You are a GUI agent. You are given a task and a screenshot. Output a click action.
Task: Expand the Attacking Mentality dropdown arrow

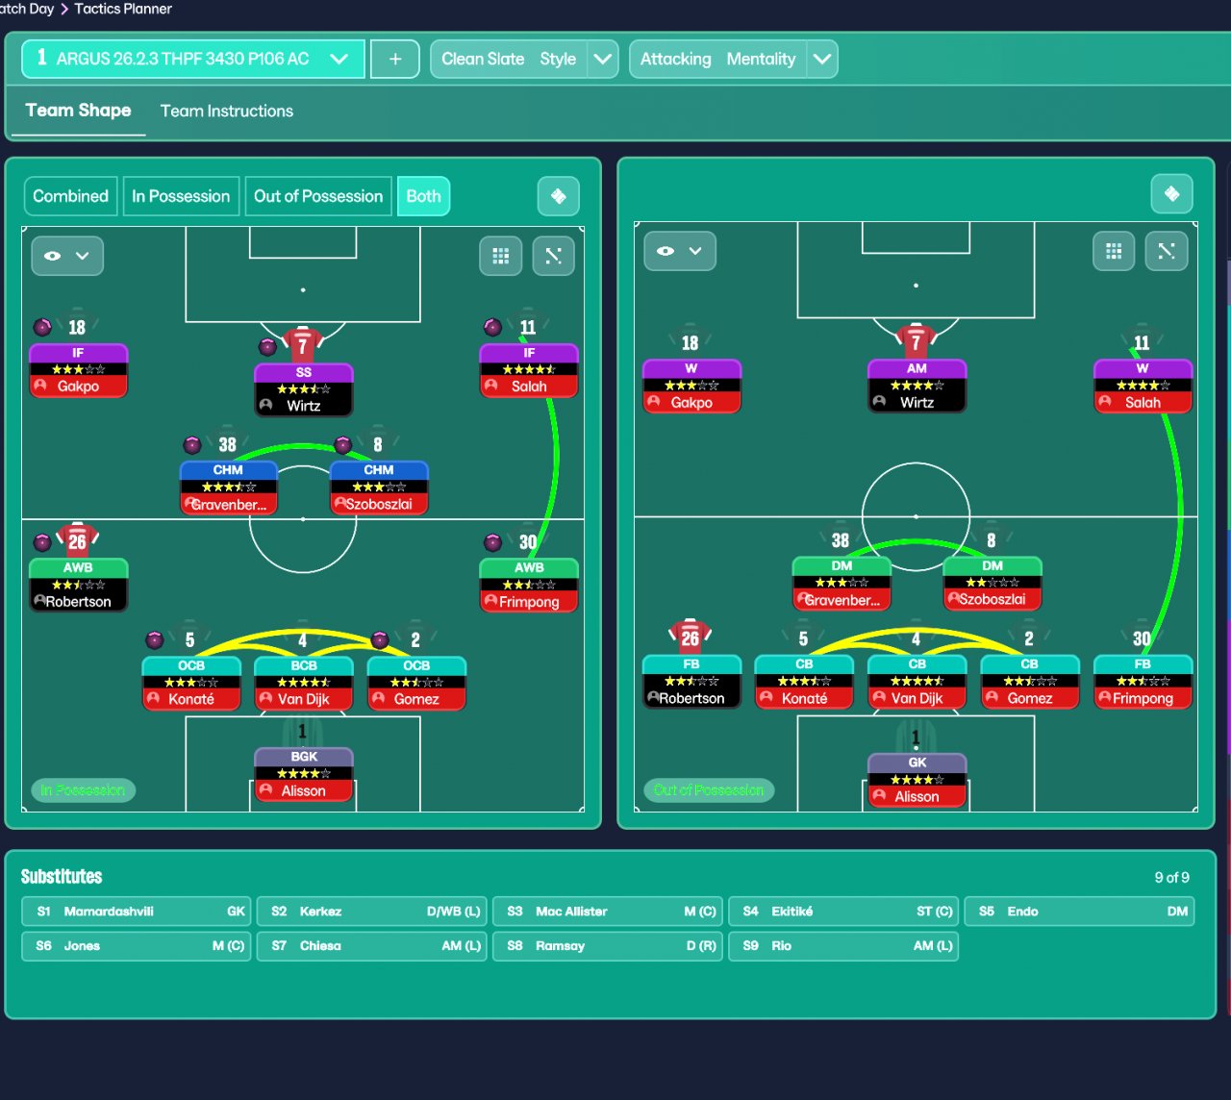[822, 59]
